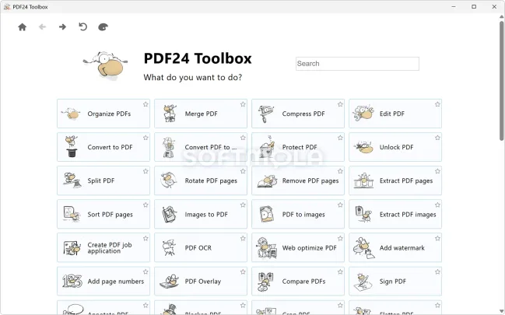Click the Compare PDFs icon
This screenshot has height=315, width=505.
click(x=266, y=282)
